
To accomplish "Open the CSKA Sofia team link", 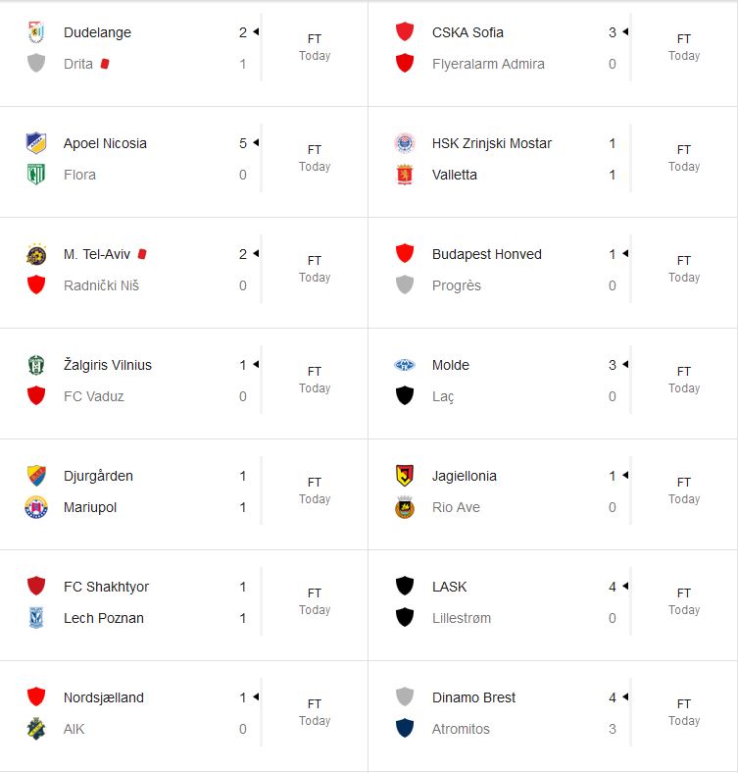I will pos(467,32).
